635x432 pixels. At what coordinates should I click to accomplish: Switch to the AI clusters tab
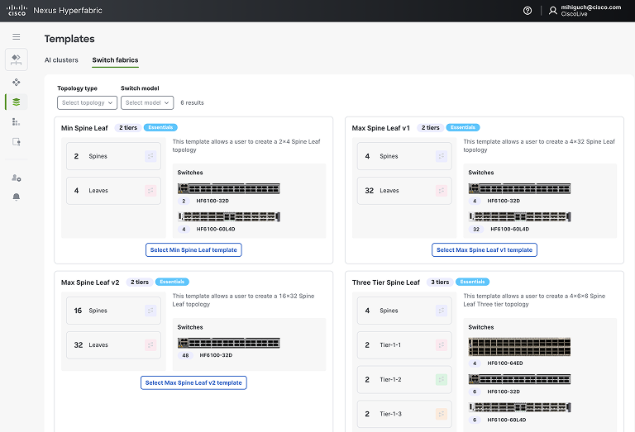click(x=61, y=59)
